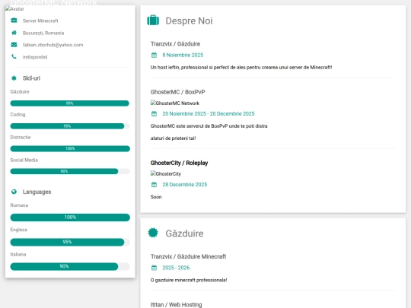Click the 'Un host ieftin, professional' description line

point(241,68)
